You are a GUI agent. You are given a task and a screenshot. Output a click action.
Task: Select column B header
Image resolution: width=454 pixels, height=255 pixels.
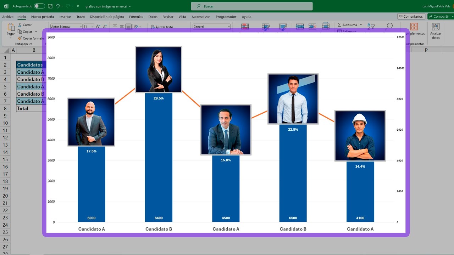(34, 50)
